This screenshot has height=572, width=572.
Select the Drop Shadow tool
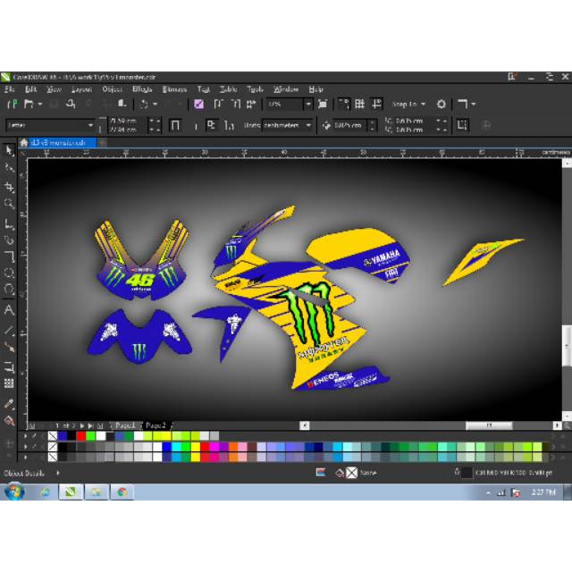click(9, 367)
